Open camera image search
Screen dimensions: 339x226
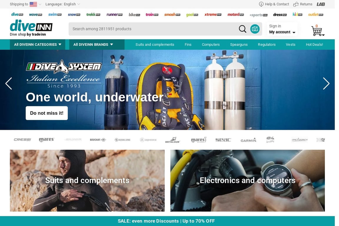tap(255, 29)
